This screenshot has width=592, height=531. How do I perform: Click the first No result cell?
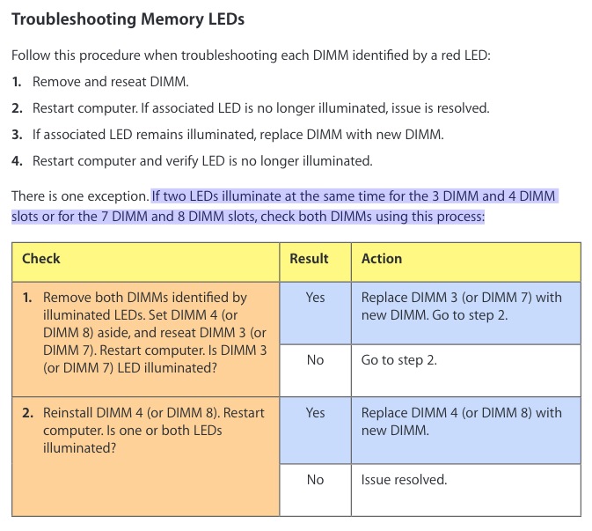click(x=315, y=371)
